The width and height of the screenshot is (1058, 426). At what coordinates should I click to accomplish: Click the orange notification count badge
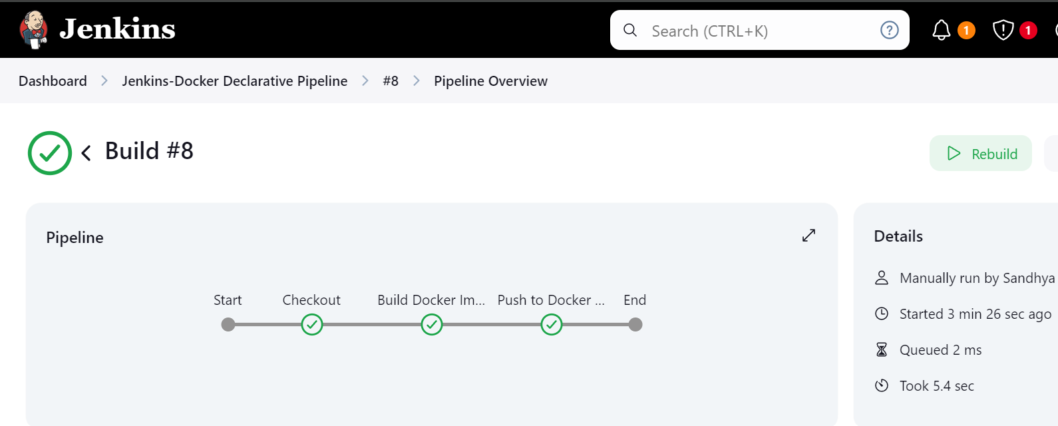(966, 31)
